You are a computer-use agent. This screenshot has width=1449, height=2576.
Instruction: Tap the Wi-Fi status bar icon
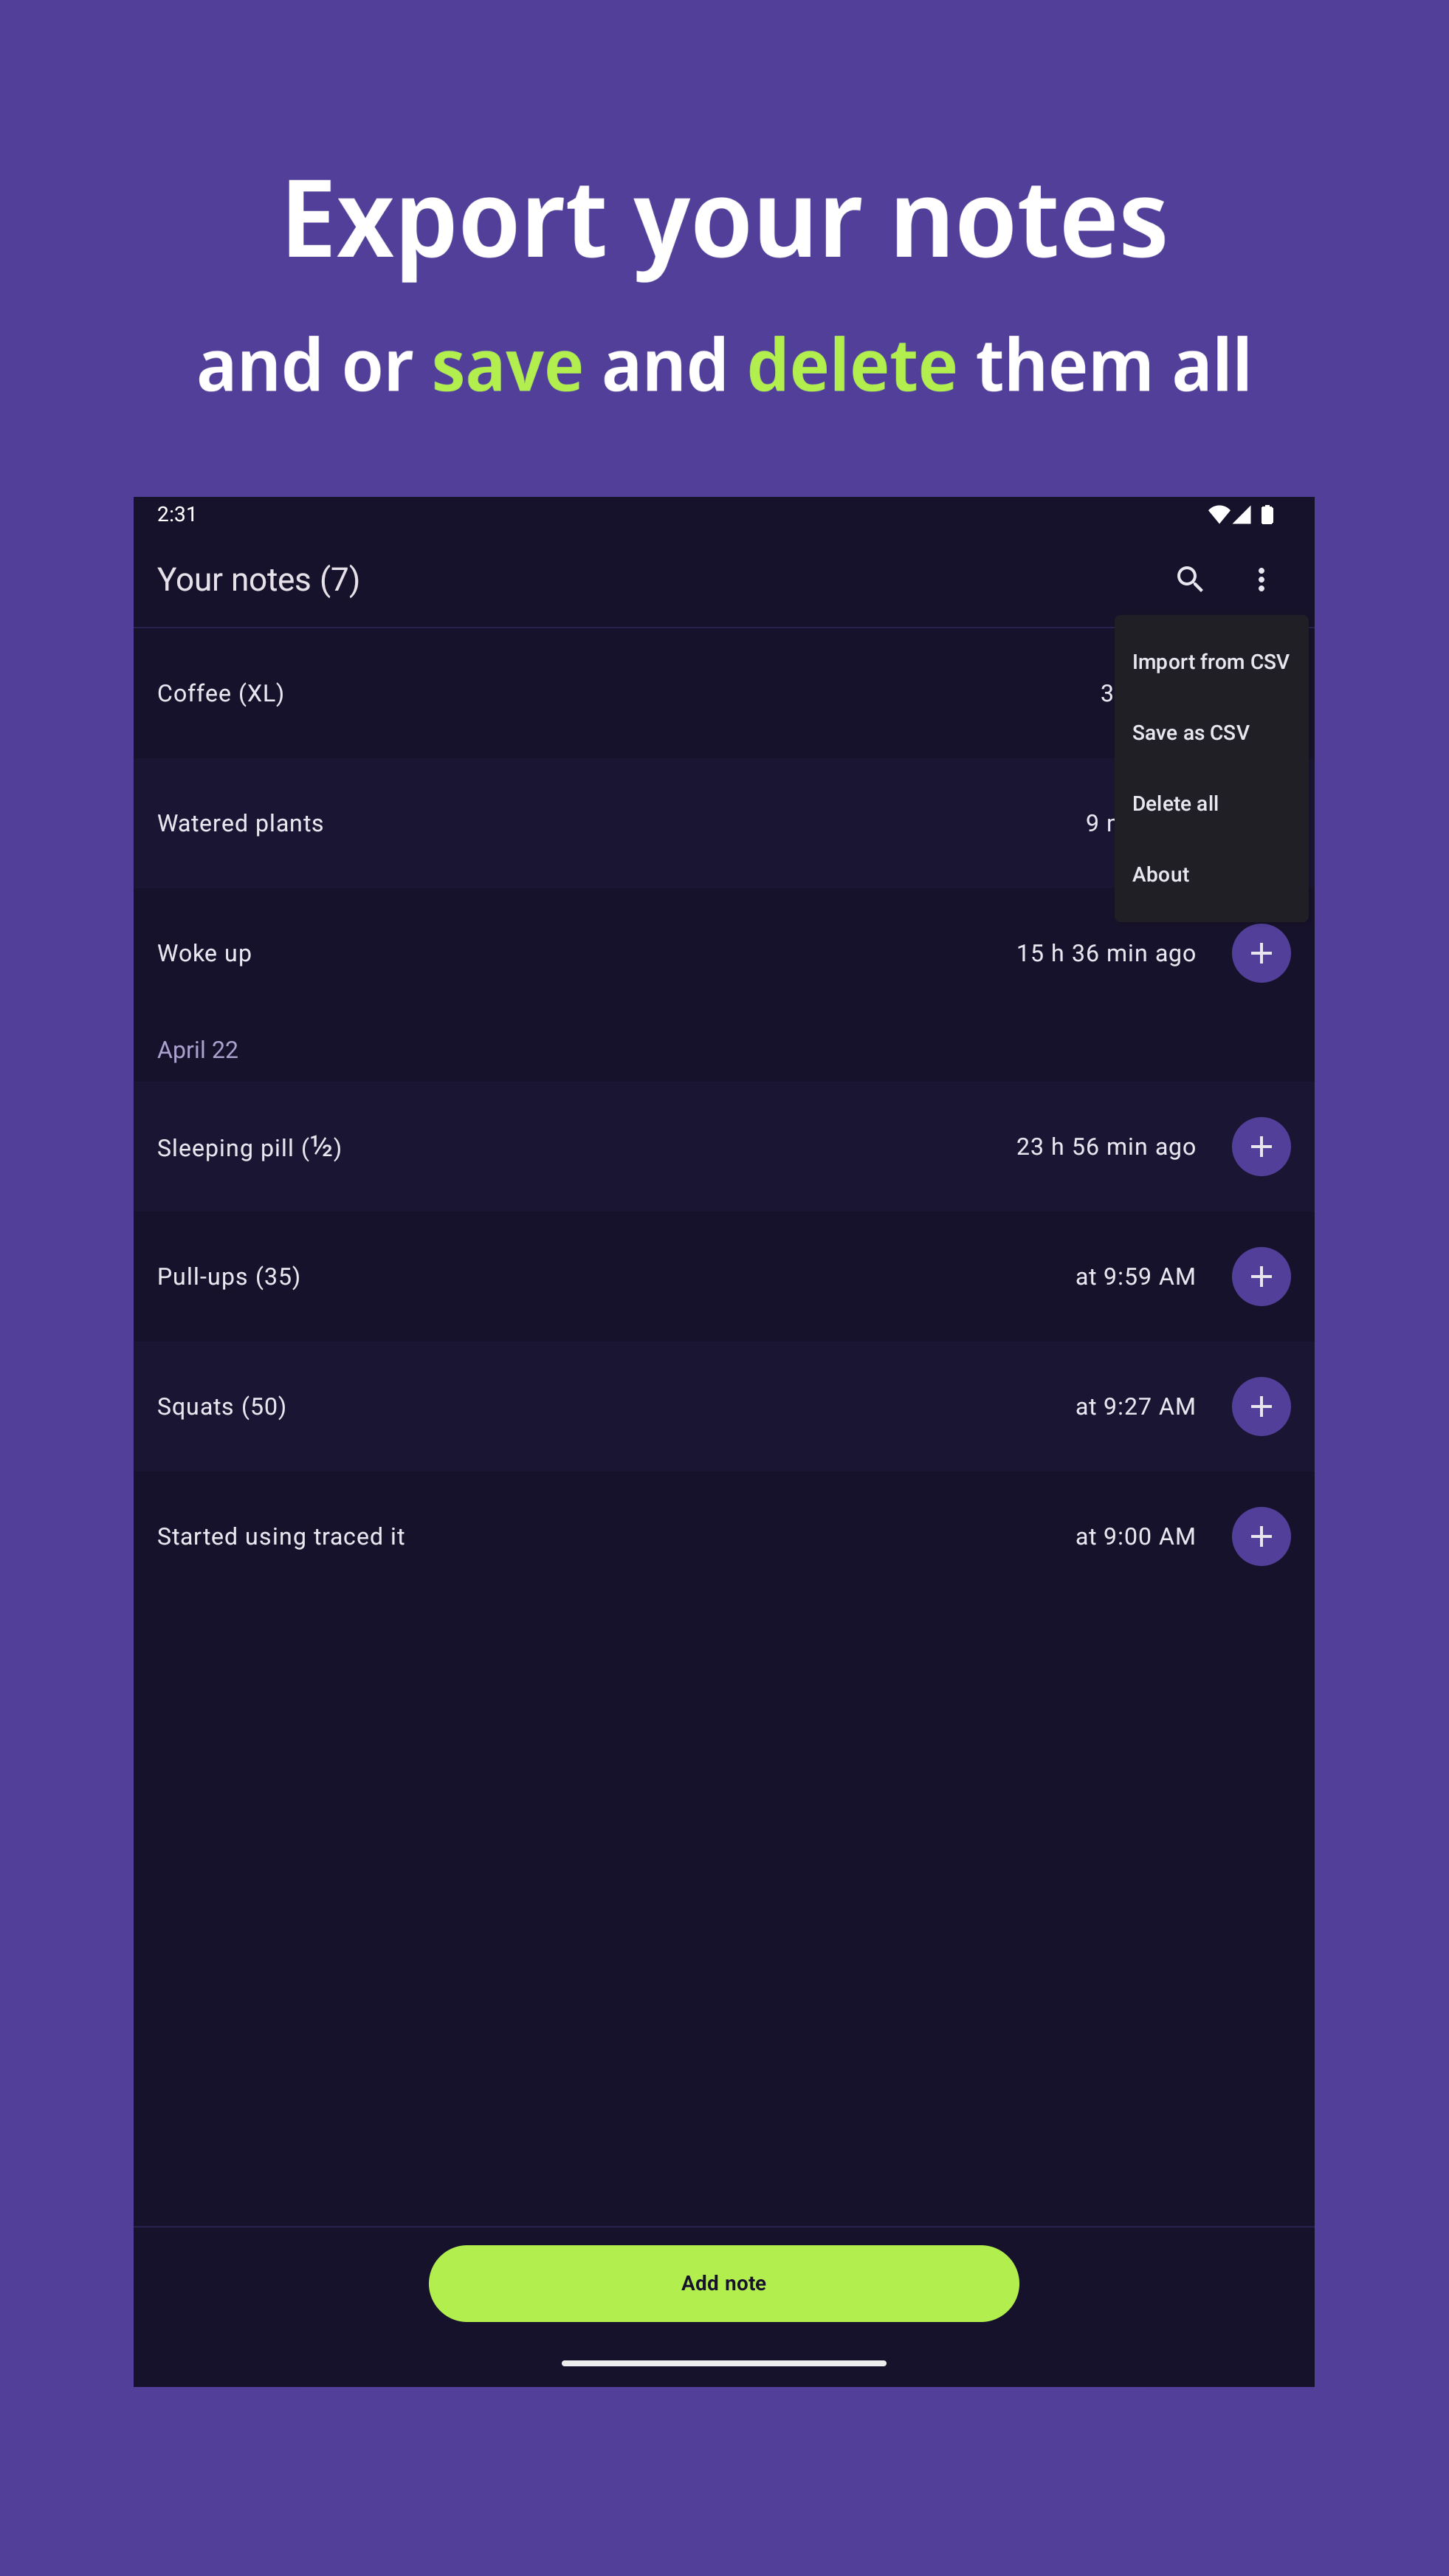pyautogui.click(x=1218, y=515)
